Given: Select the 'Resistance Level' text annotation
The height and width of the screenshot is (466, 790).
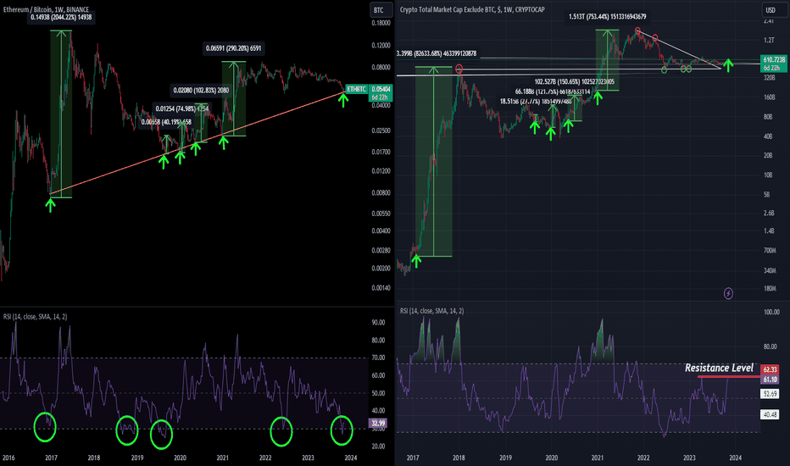Looking at the screenshot, I should [x=719, y=368].
